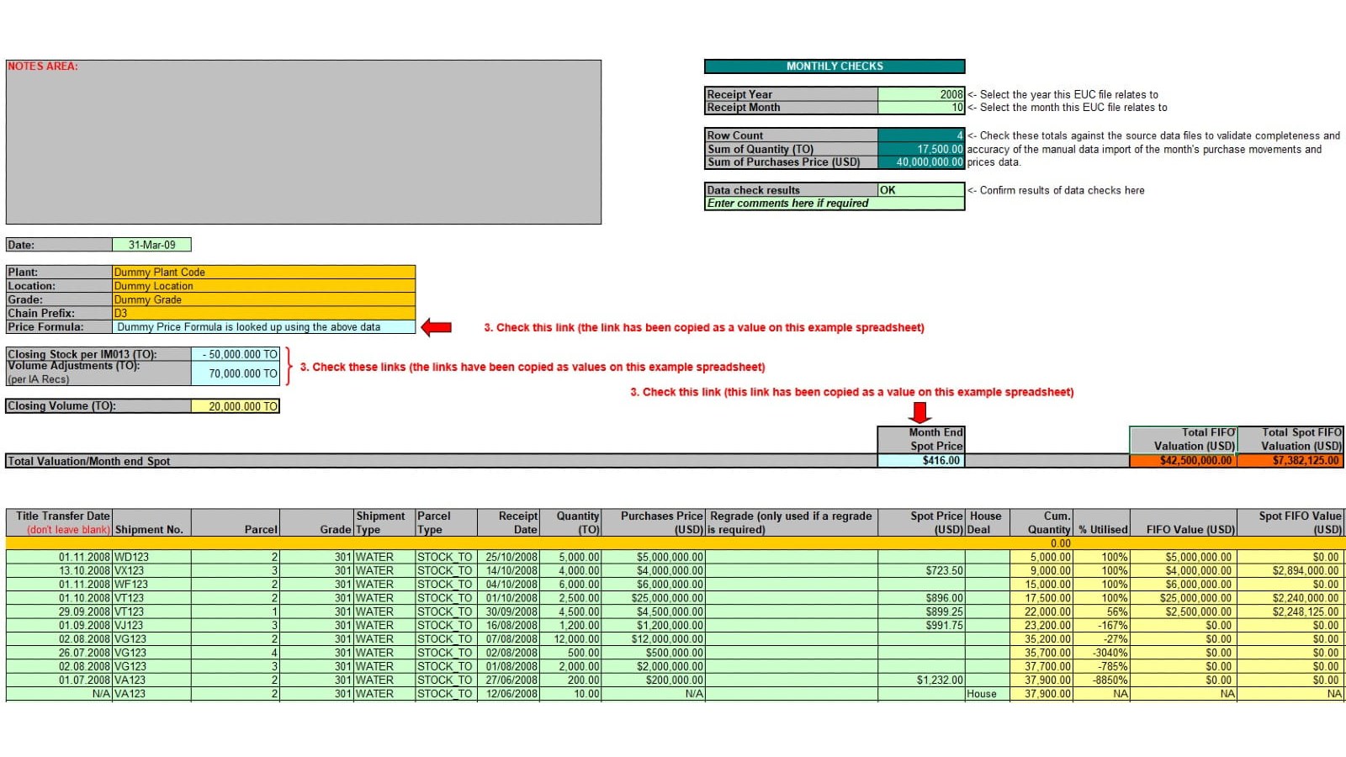This screenshot has height=757, width=1346.
Task: Click the MONTHLY CHECKS header bar
Action: pyautogui.click(x=834, y=66)
